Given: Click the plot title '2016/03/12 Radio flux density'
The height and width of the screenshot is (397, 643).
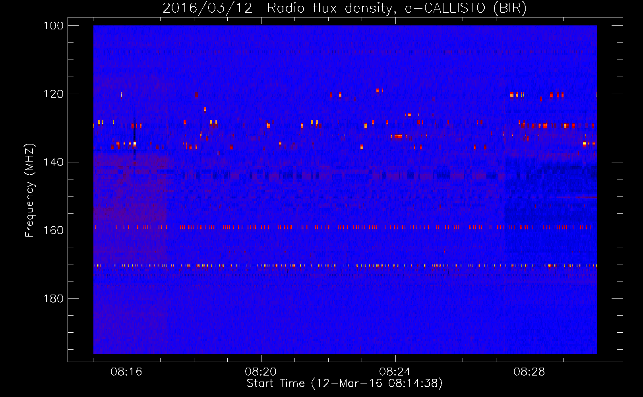Looking at the screenshot, I should (277, 8).
